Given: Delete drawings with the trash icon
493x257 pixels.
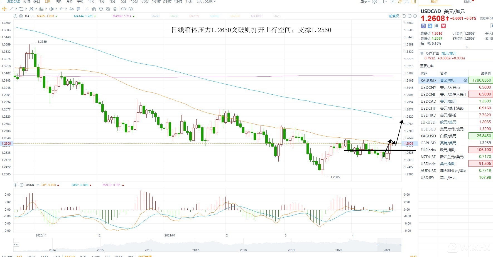Looking at the screenshot, I should (x=115, y=9).
